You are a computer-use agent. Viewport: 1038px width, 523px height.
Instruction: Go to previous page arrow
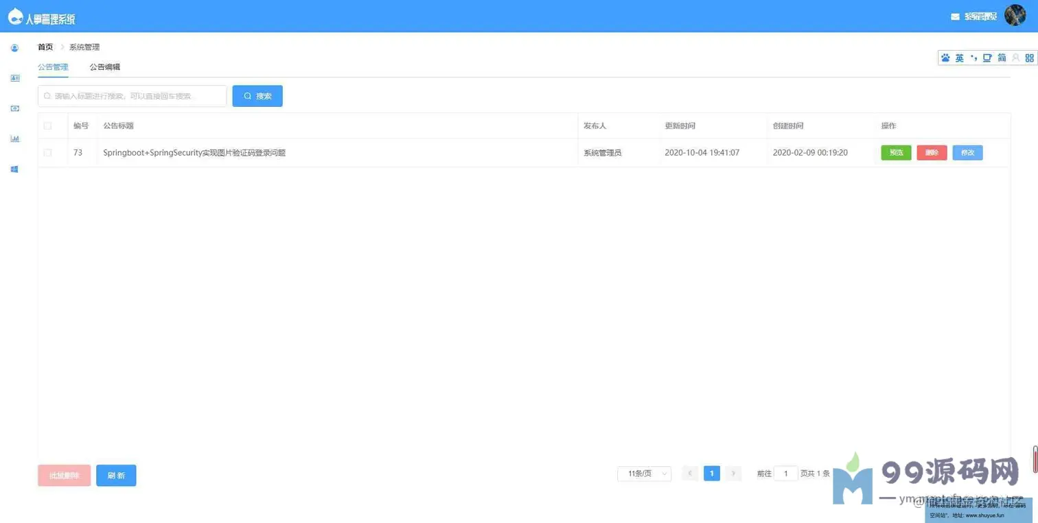[690, 474]
